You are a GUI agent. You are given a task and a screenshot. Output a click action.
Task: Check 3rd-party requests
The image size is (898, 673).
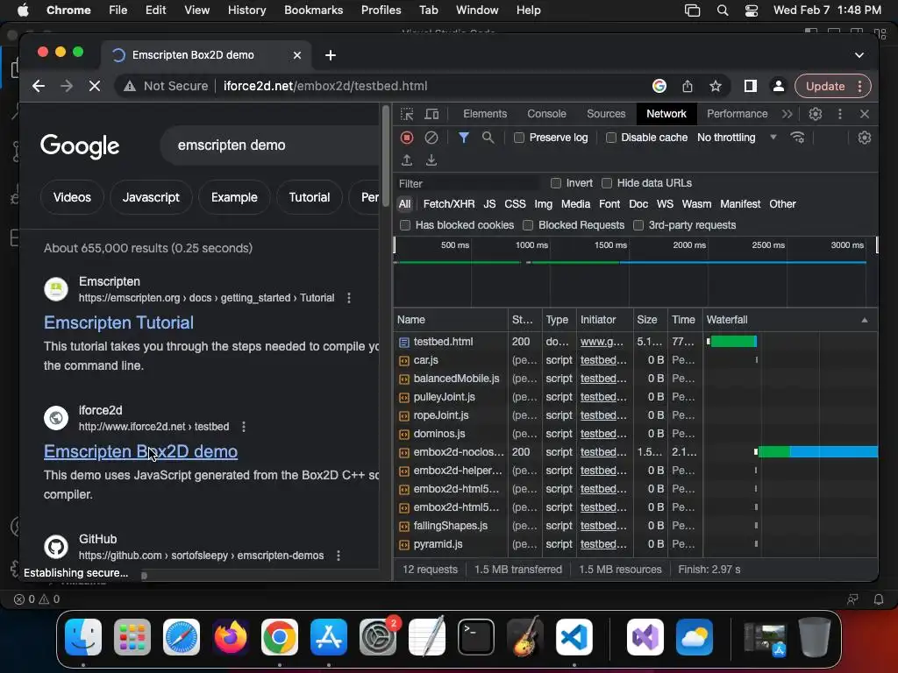[x=638, y=225]
